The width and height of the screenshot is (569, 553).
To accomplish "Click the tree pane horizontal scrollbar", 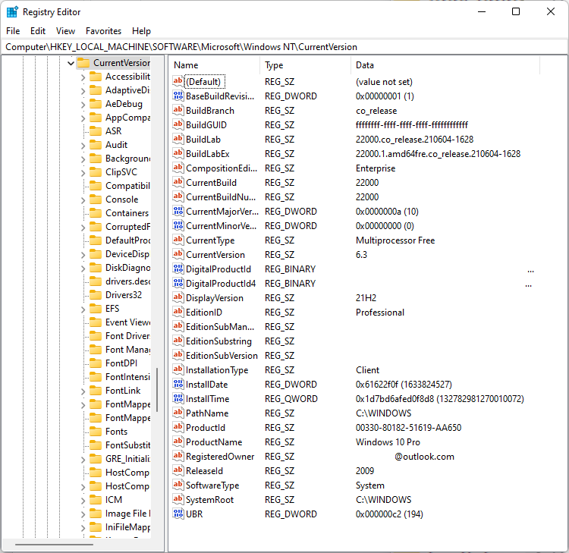I will 54,545.
